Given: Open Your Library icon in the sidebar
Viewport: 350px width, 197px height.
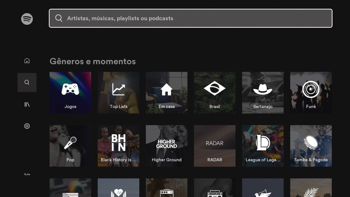Looking at the screenshot, I should pyautogui.click(x=27, y=104).
